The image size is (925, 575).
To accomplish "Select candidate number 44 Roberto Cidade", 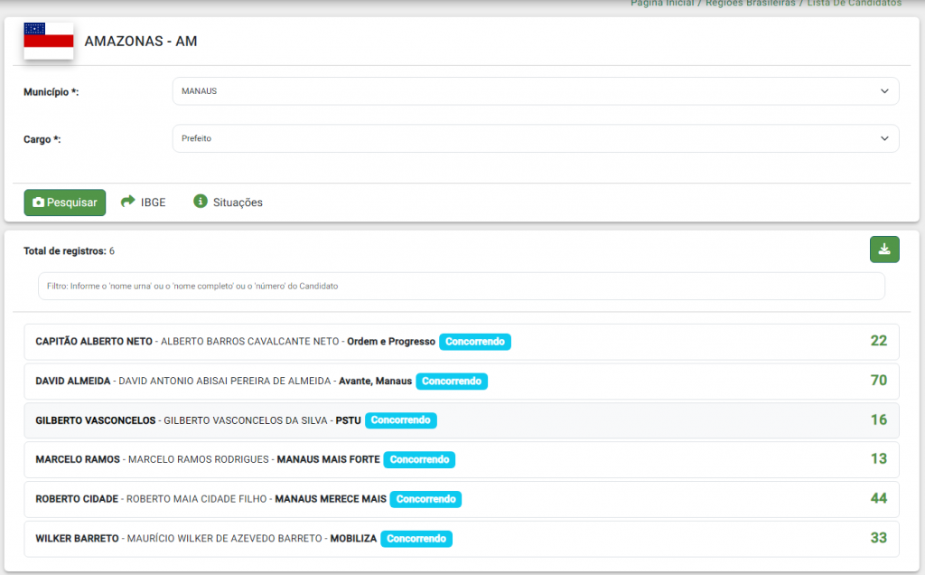I will point(878,499).
